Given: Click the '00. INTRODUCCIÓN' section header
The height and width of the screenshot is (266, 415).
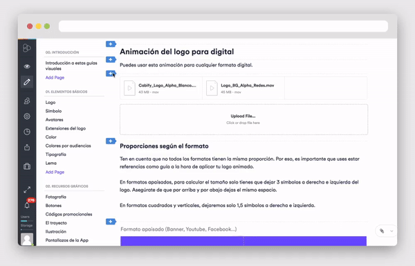Looking at the screenshot, I should [x=62, y=53].
